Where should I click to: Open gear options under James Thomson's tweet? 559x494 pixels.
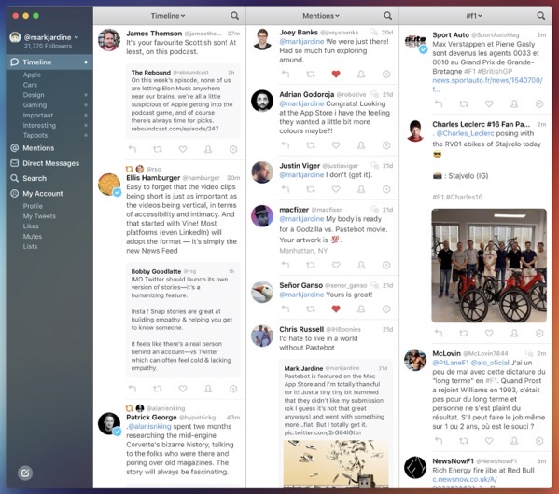[x=233, y=149]
